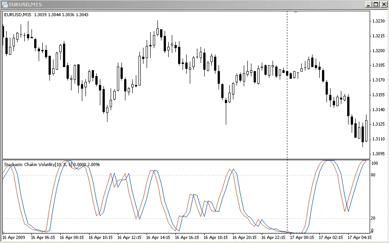Click the gray chart shift triangle marker
This screenshot has width=389, height=243.
click(295, 13)
